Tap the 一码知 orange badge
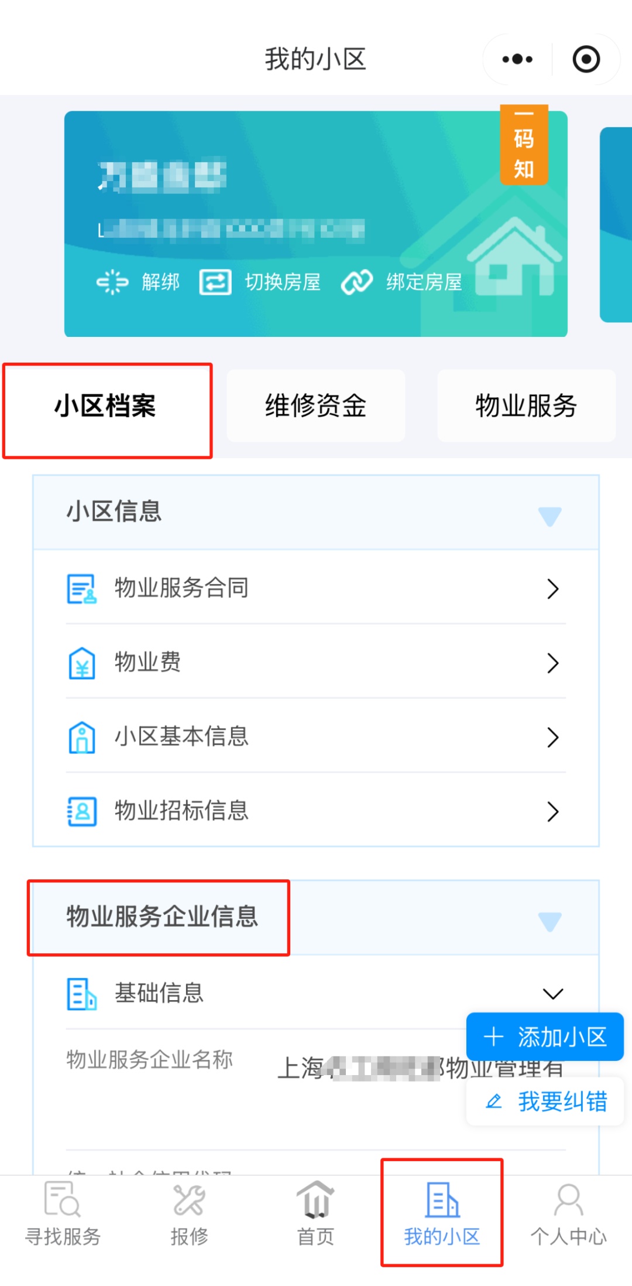 (524, 145)
